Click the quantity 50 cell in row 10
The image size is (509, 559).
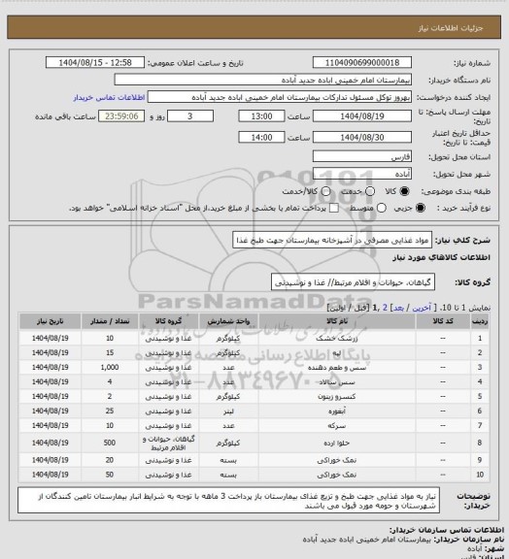coord(110,475)
